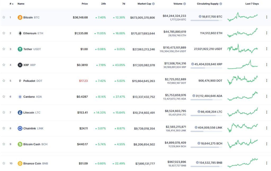Expand the Litecoin row options menu

(267, 112)
